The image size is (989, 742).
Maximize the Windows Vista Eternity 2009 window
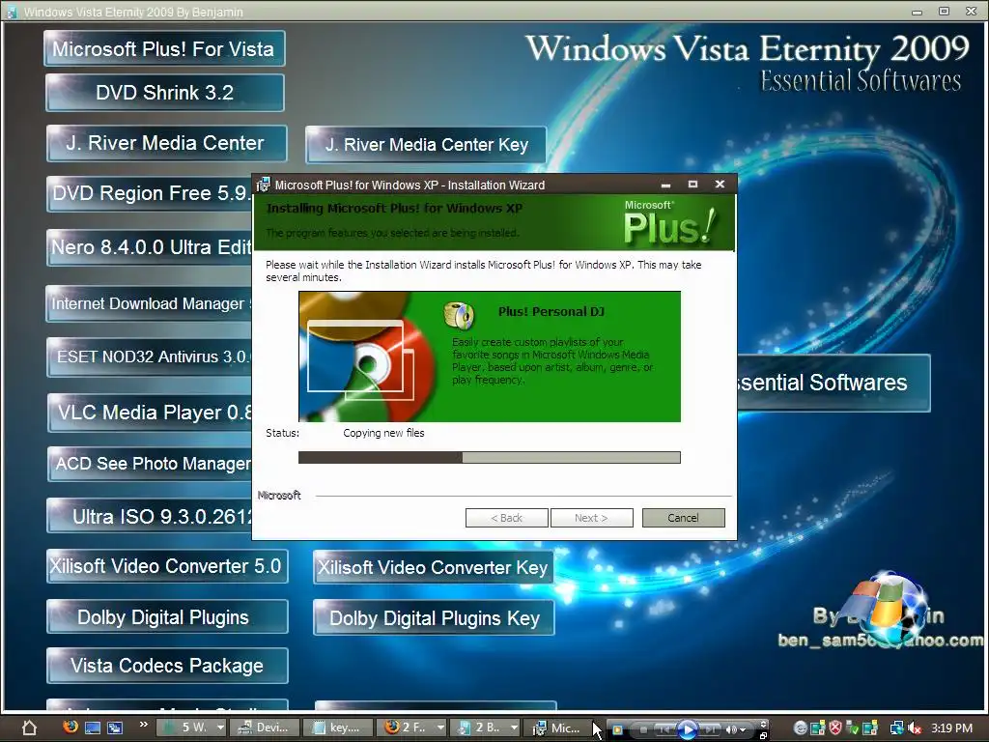tap(945, 12)
